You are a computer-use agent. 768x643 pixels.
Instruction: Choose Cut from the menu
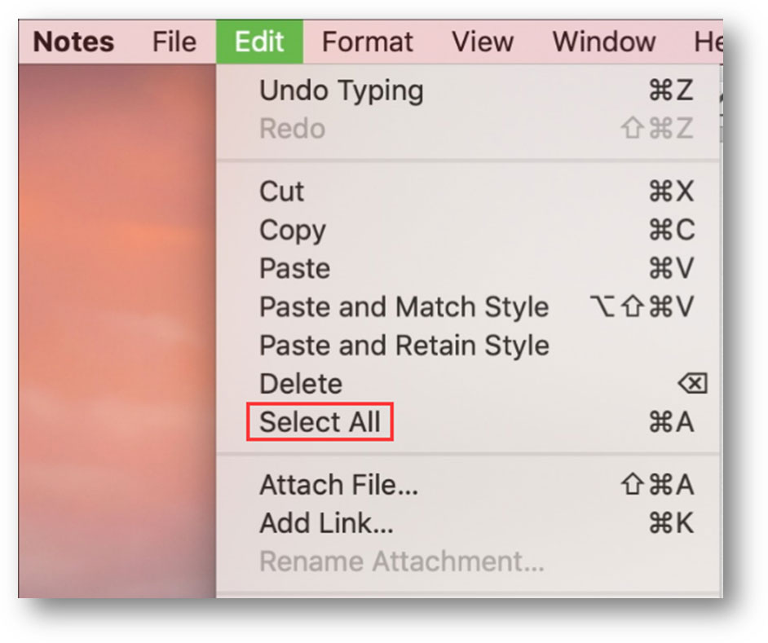click(x=282, y=192)
